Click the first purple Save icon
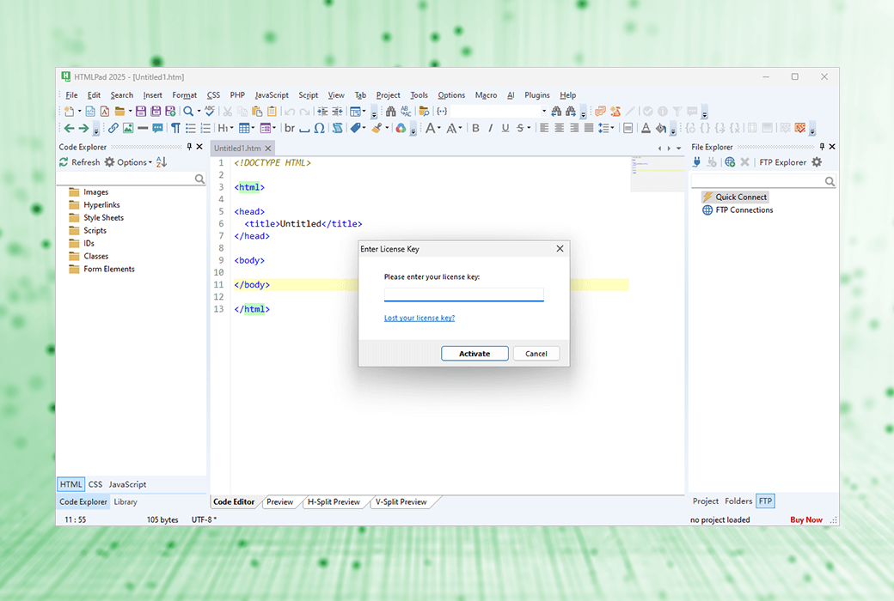Image resolution: width=894 pixels, height=601 pixels. pyautogui.click(x=141, y=111)
